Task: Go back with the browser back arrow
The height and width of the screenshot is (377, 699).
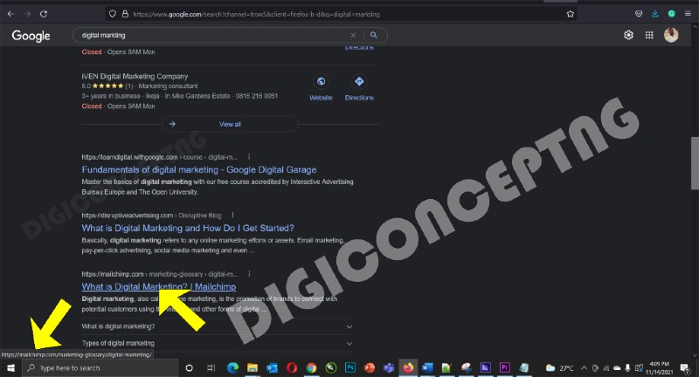Action: 10,14
